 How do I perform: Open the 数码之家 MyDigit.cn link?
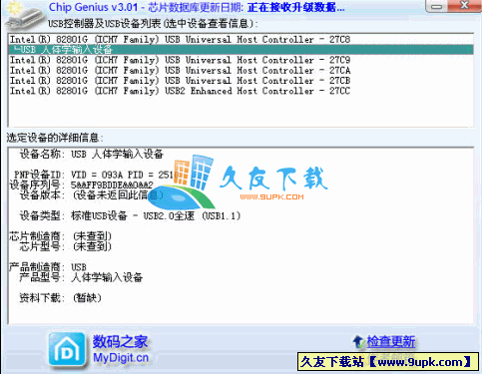click(121, 350)
